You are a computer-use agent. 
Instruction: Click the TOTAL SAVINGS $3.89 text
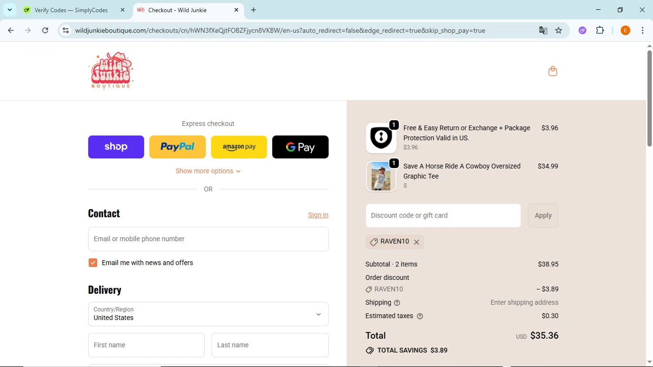pyautogui.click(x=412, y=350)
